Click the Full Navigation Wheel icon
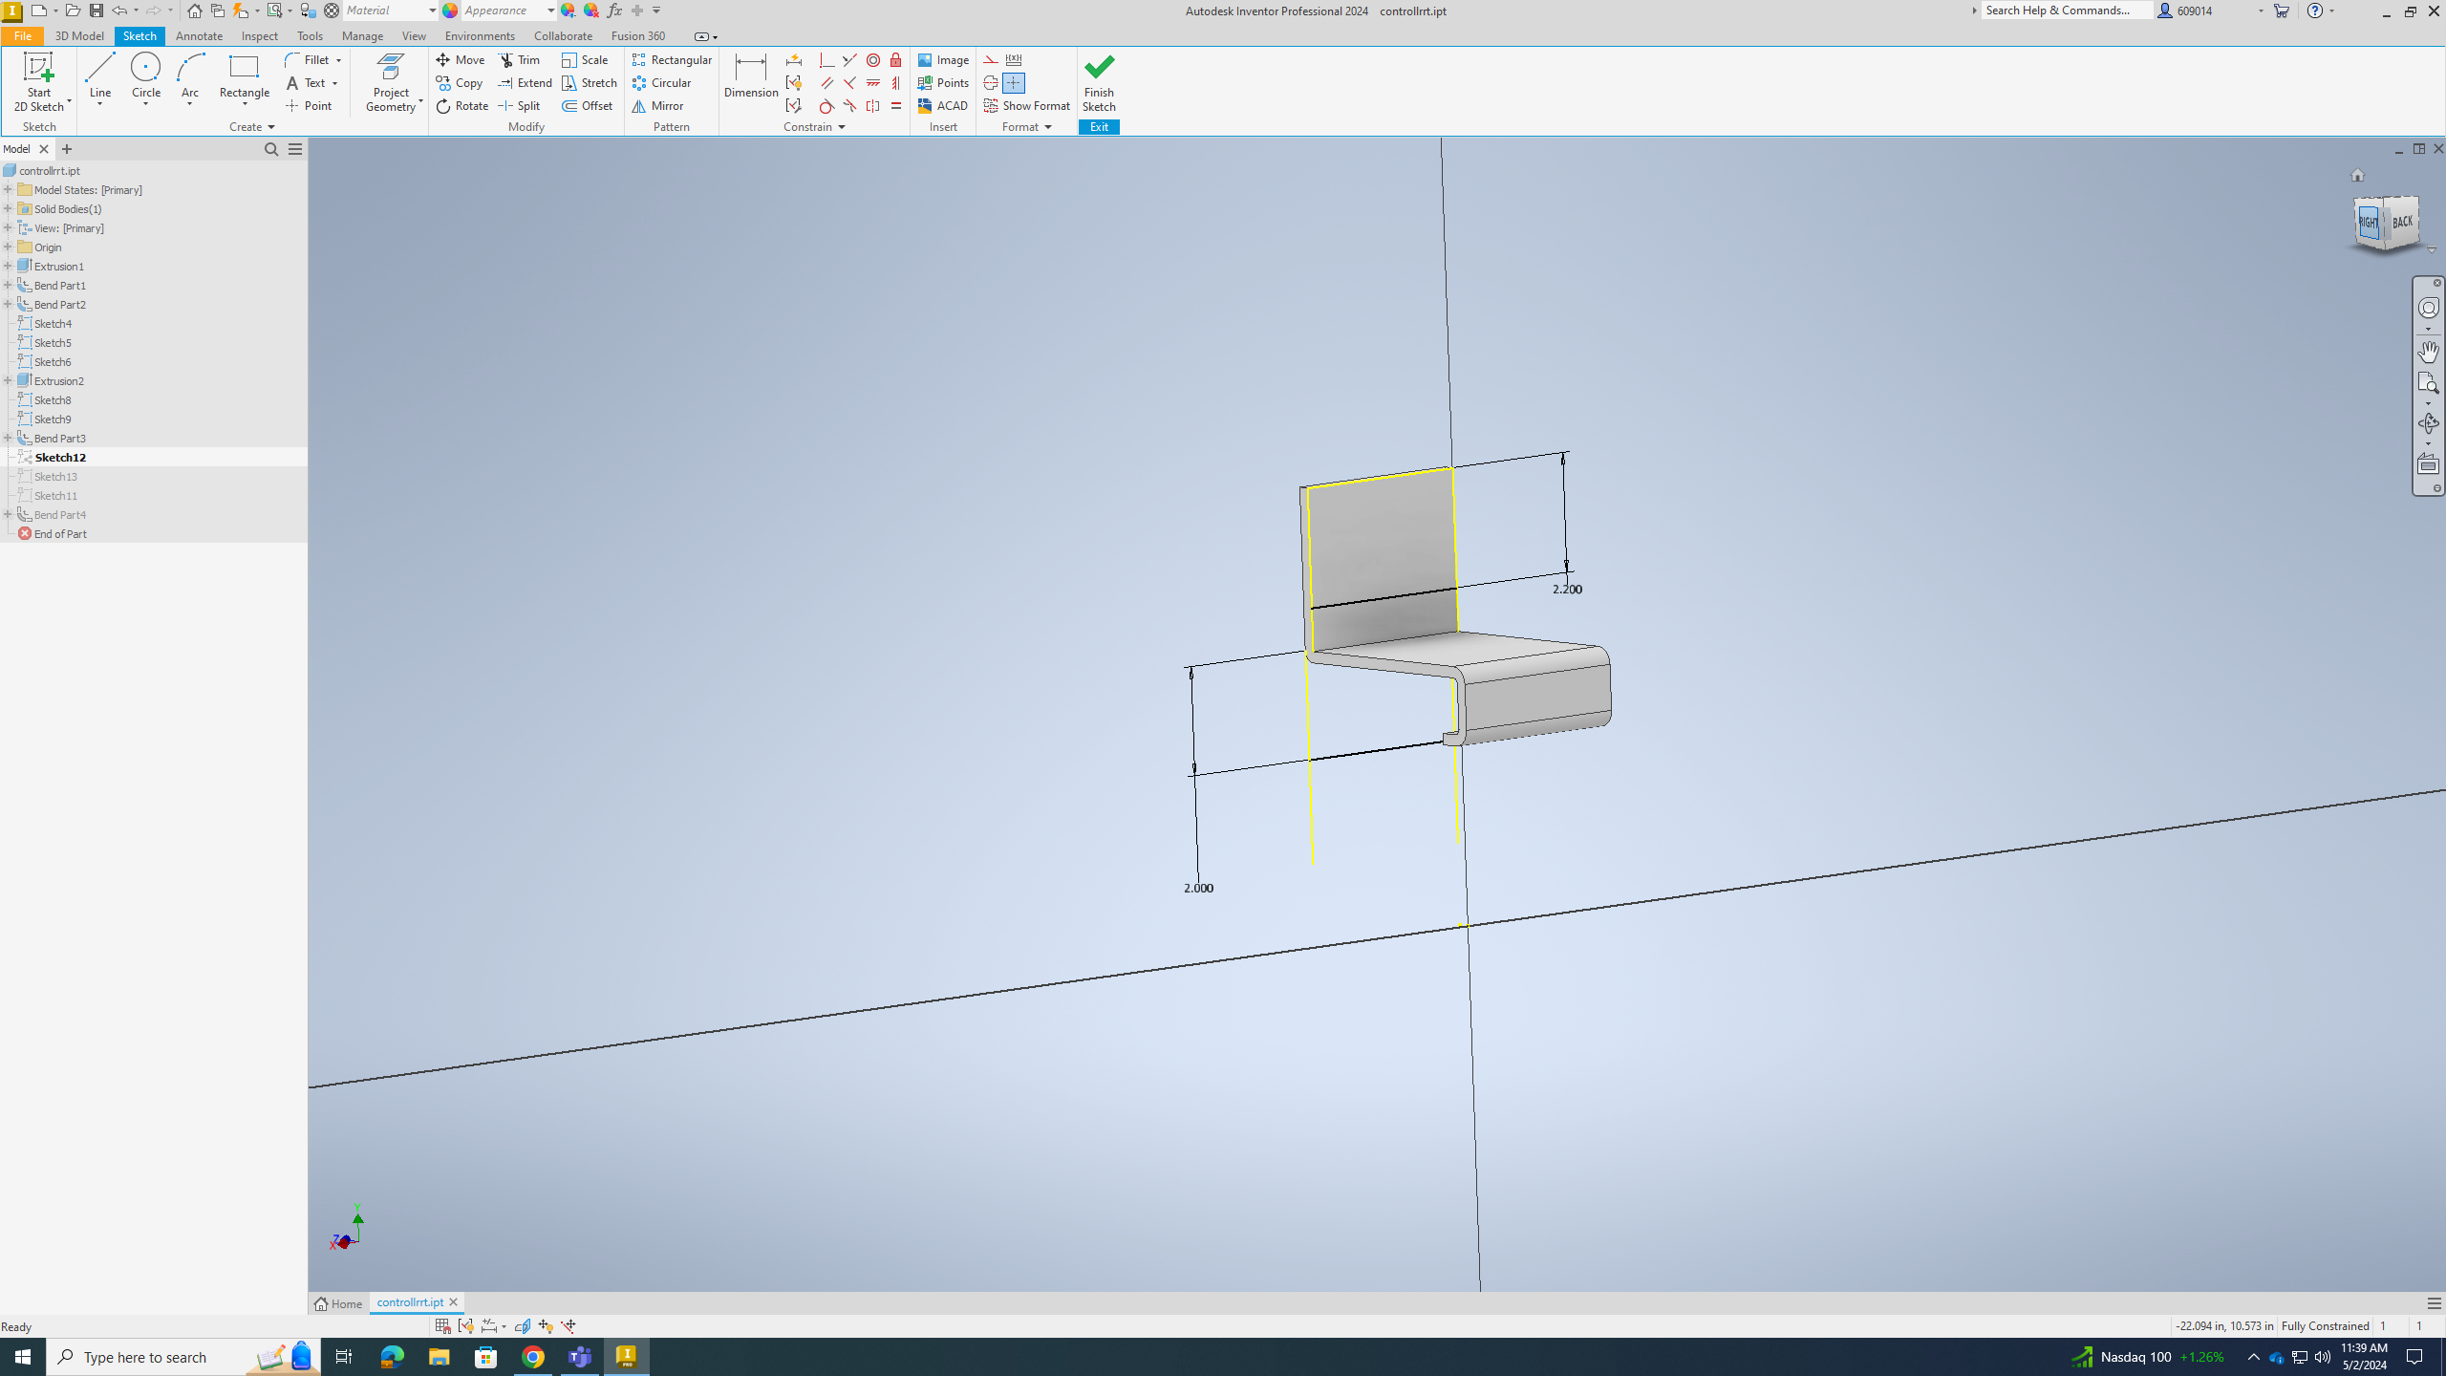Image resolution: width=2446 pixels, height=1376 pixels. 2428,308
